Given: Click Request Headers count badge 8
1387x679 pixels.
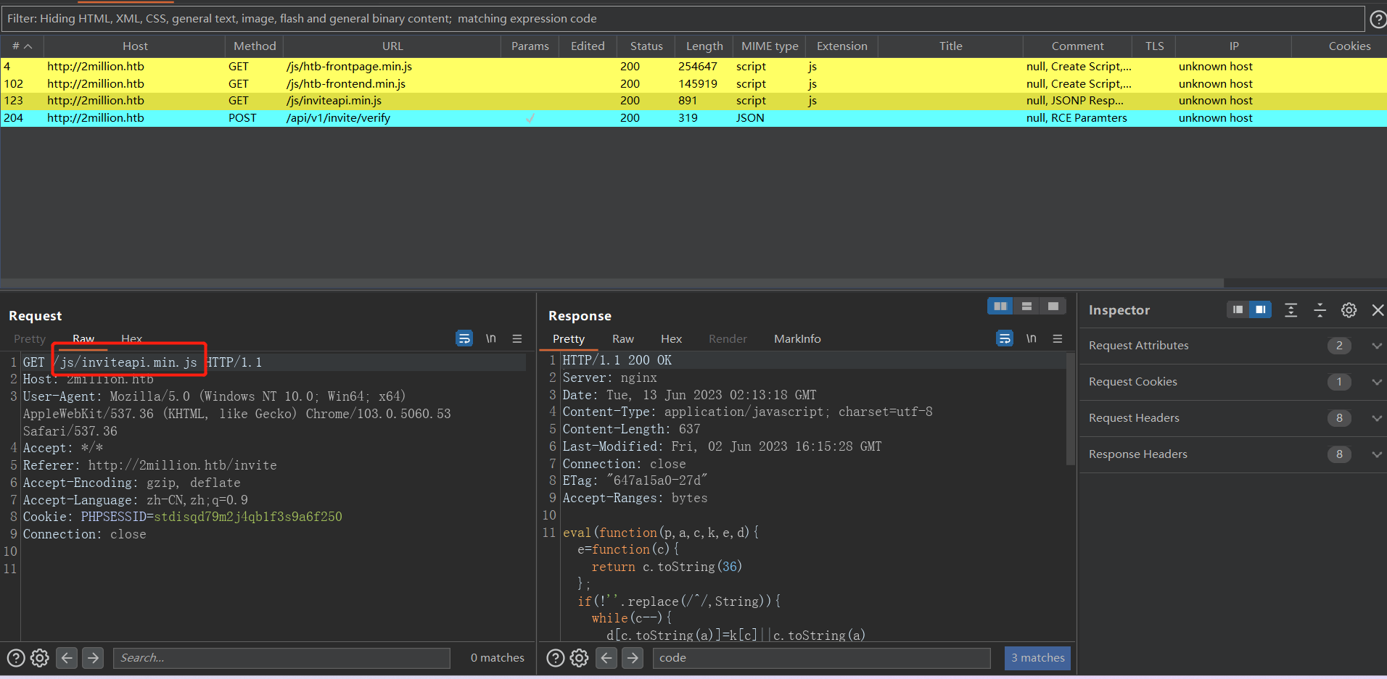Looking at the screenshot, I should pyautogui.click(x=1339, y=418).
